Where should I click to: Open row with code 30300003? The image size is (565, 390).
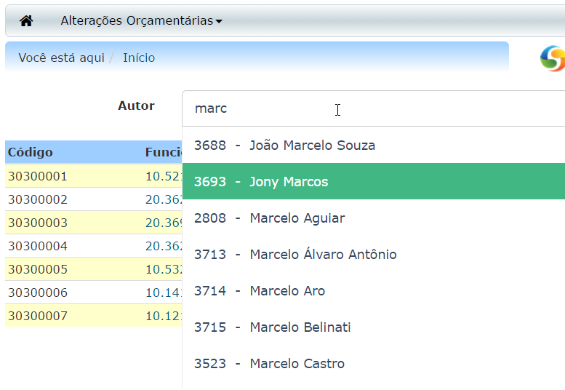coord(37,223)
